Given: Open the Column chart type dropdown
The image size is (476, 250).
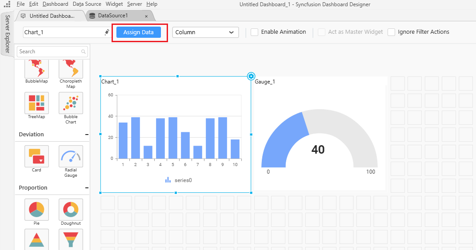Looking at the screenshot, I should (x=205, y=32).
